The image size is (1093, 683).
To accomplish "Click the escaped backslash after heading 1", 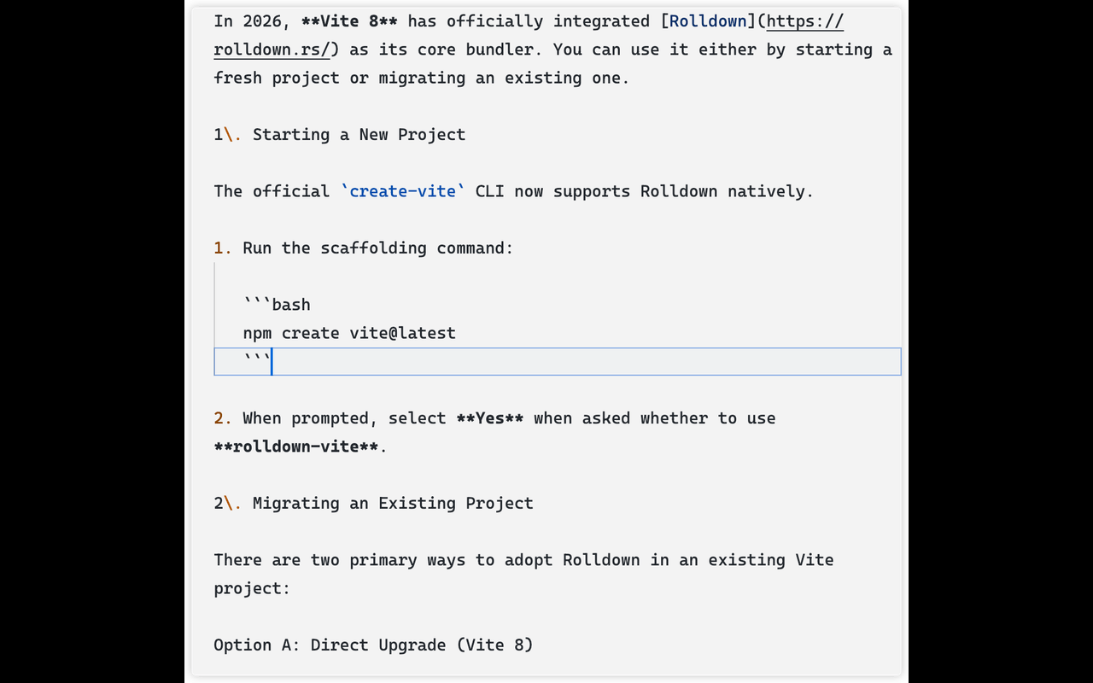I will [x=229, y=135].
